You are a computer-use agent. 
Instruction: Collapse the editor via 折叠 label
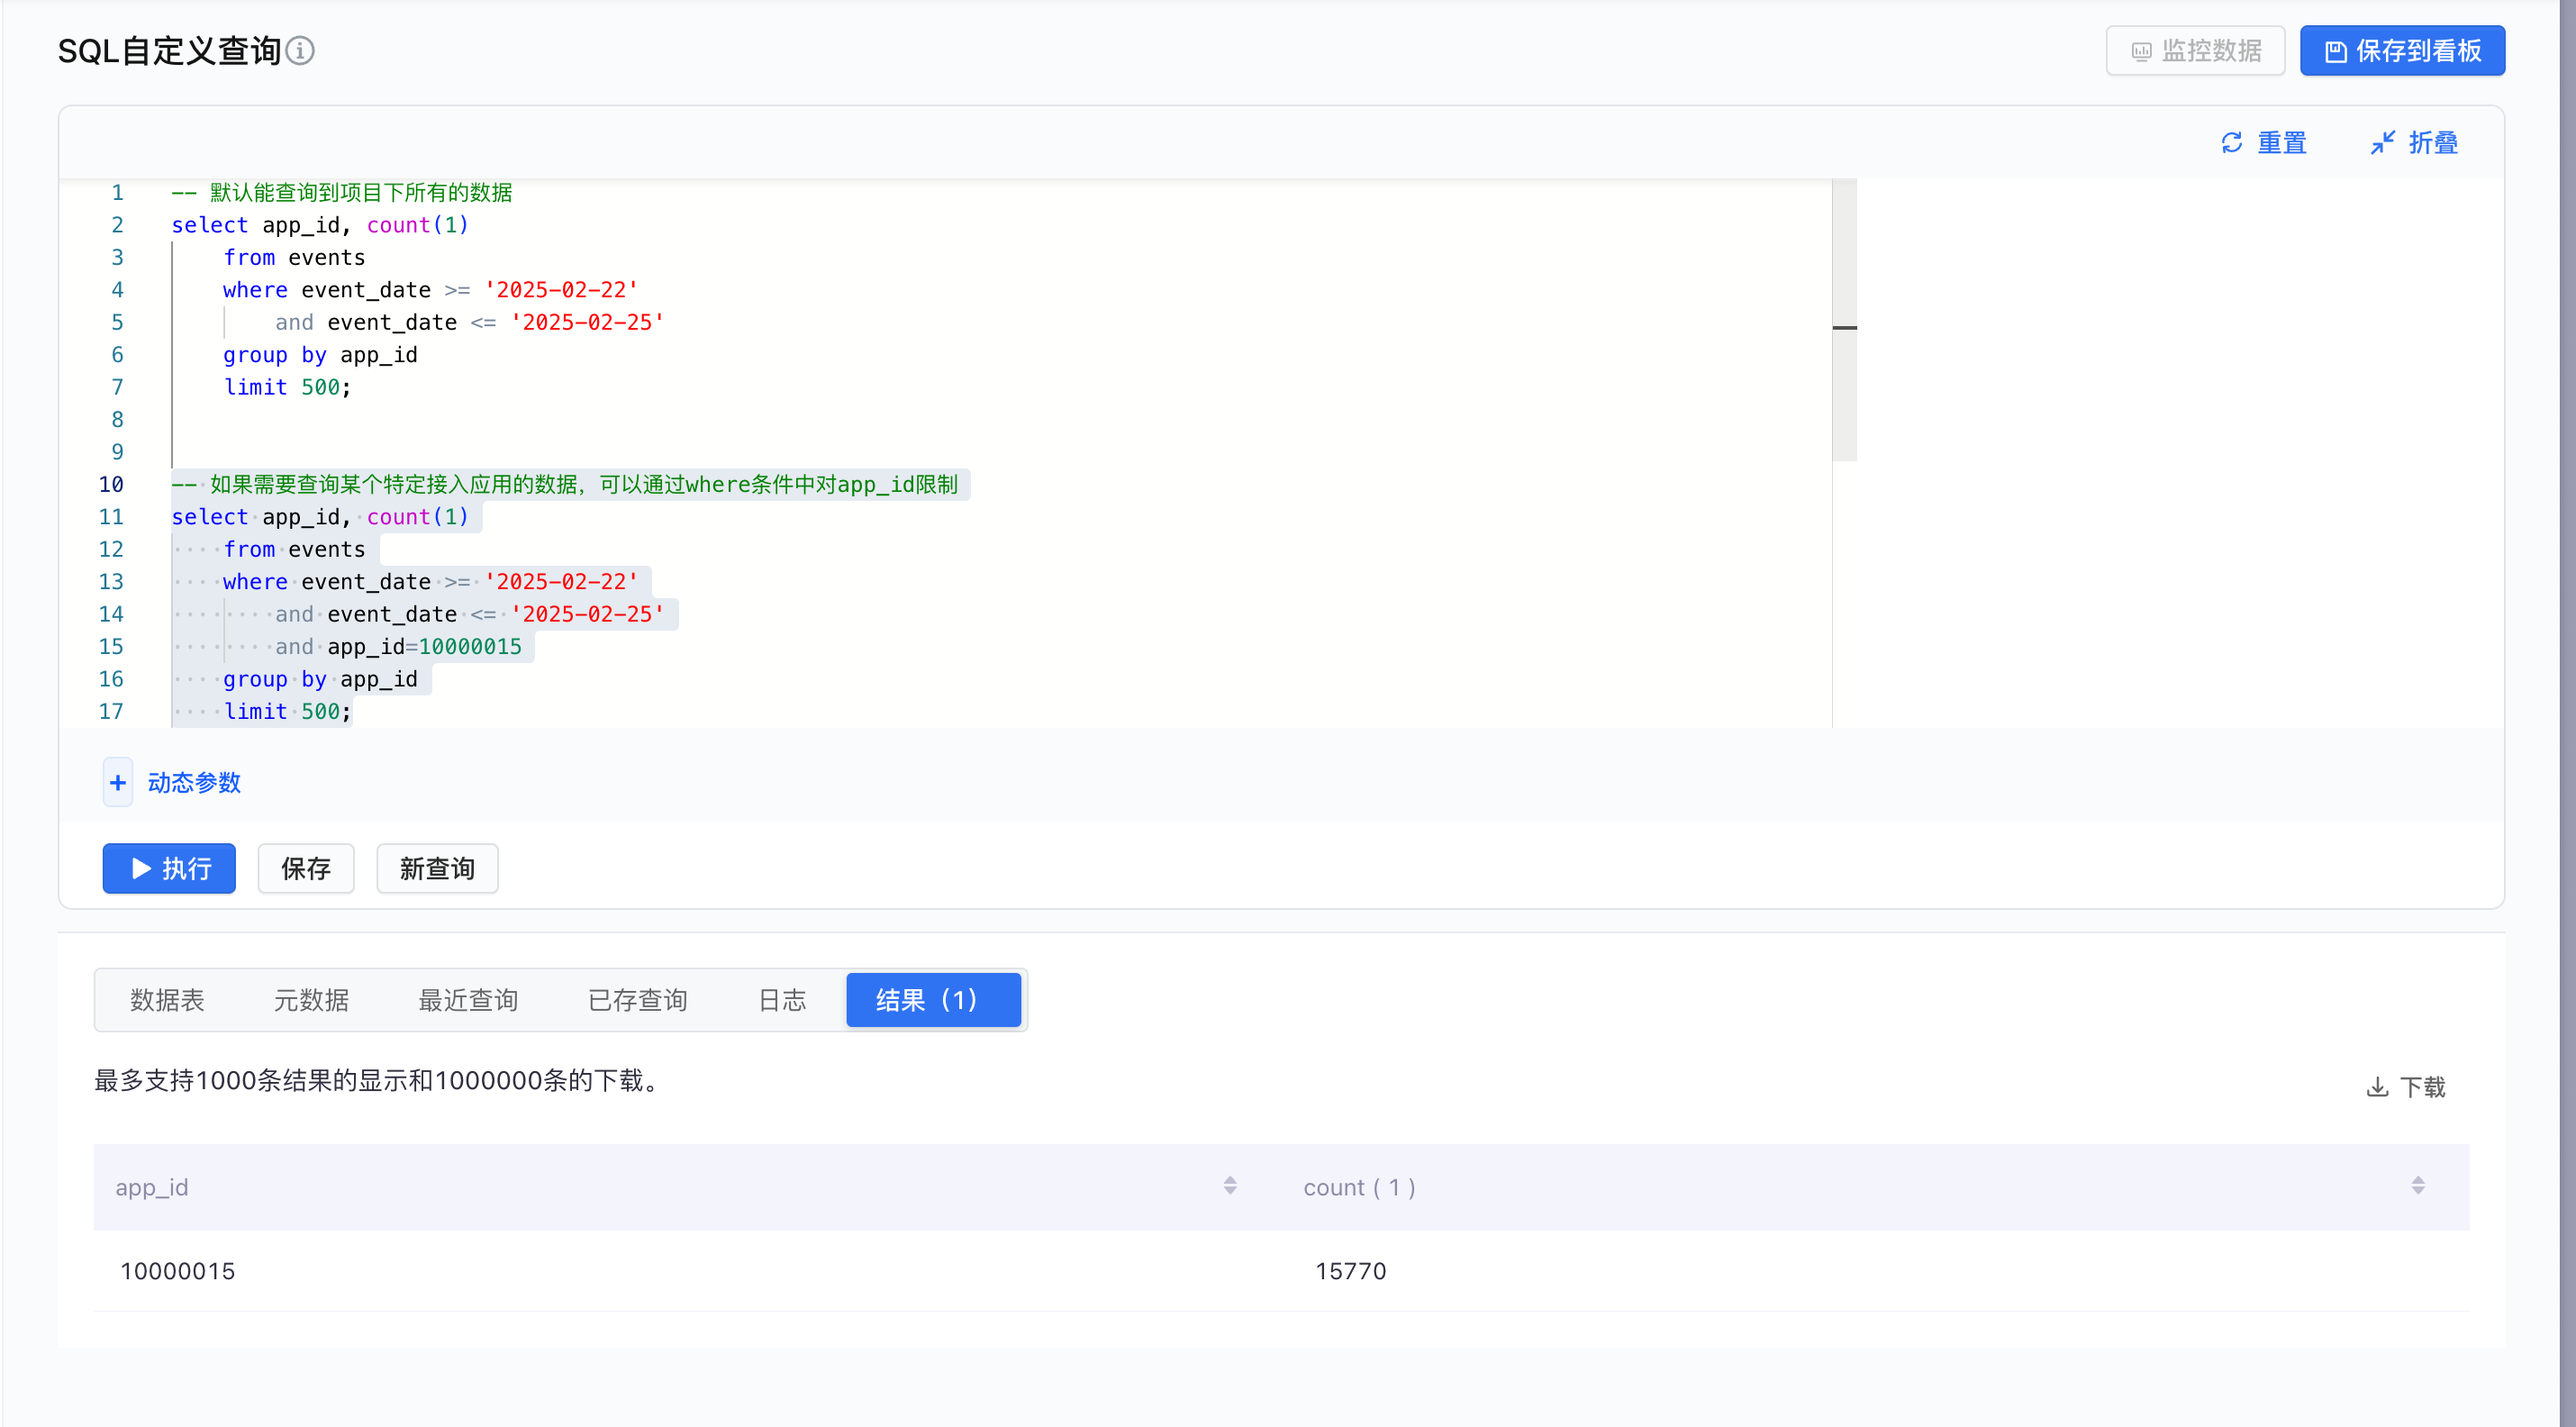[2433, 143]
